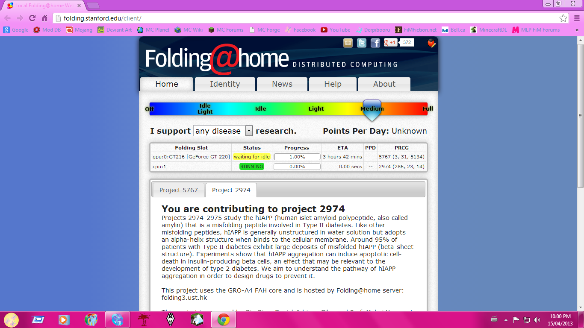Open Google bookmark

pos(16,30)
